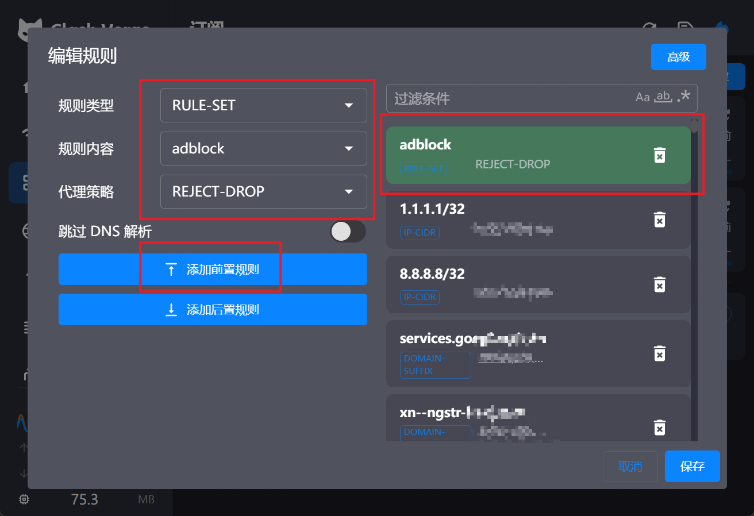Toggle match case filter icon
Viewport: 754px width, 516px height.
tap(643, 98)
